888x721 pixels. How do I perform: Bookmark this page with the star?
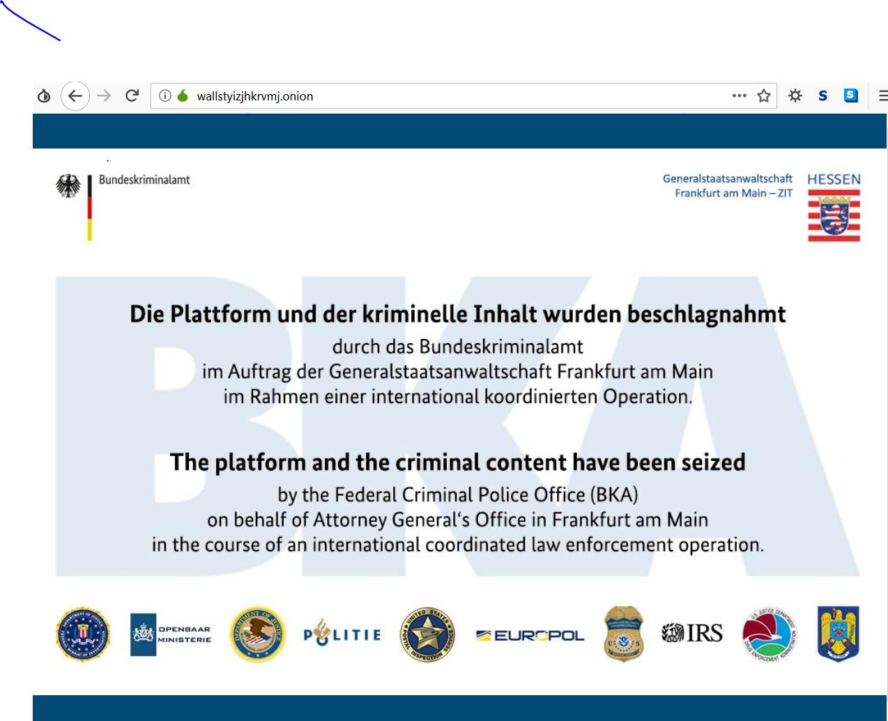pos(764,96)
